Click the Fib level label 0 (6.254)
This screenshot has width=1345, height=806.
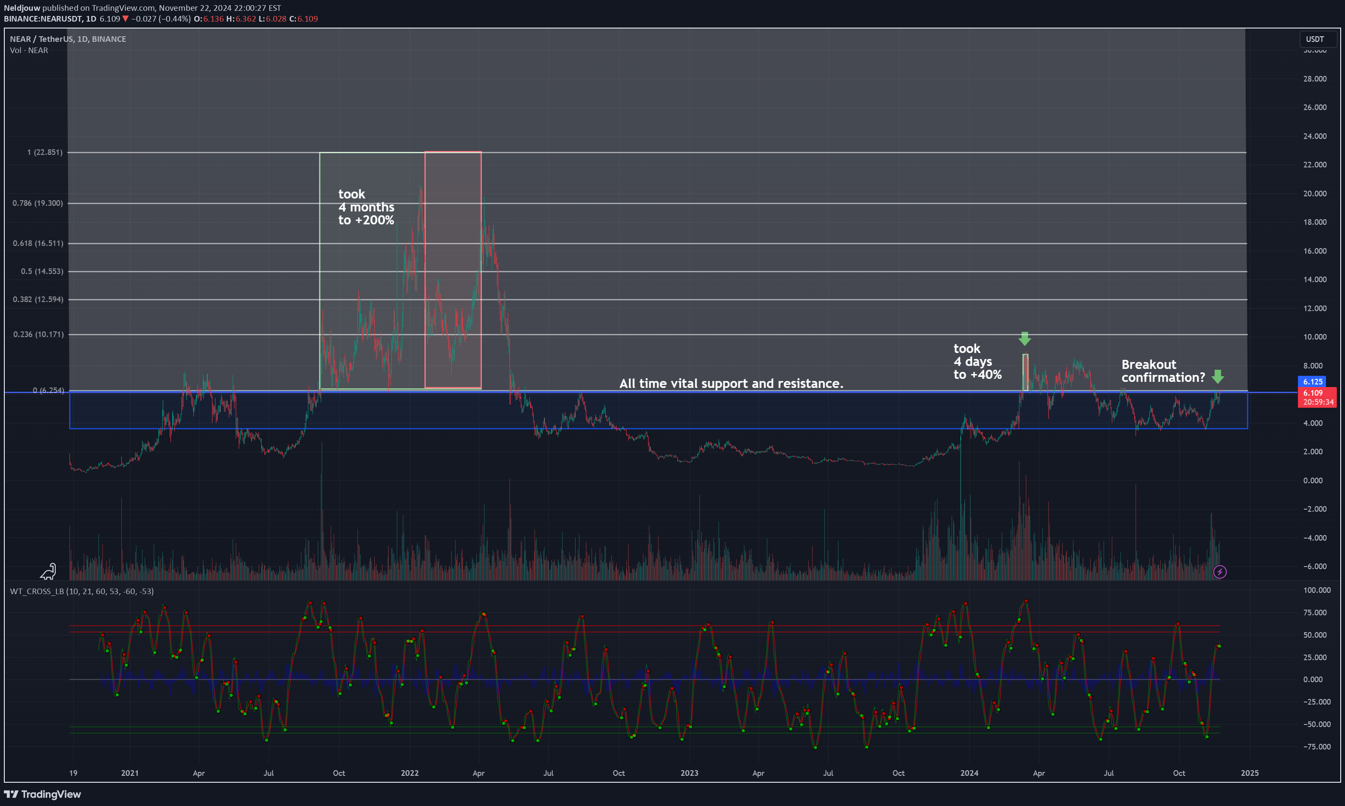point(48,390)
